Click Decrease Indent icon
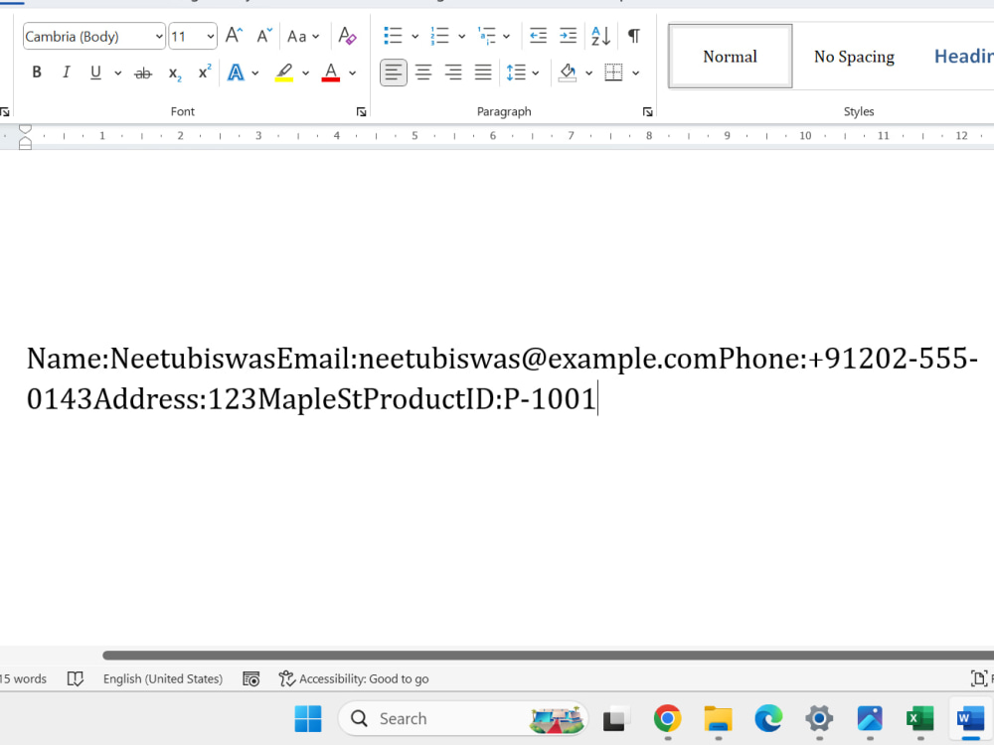994x745 pixels. tap(538, 36)
